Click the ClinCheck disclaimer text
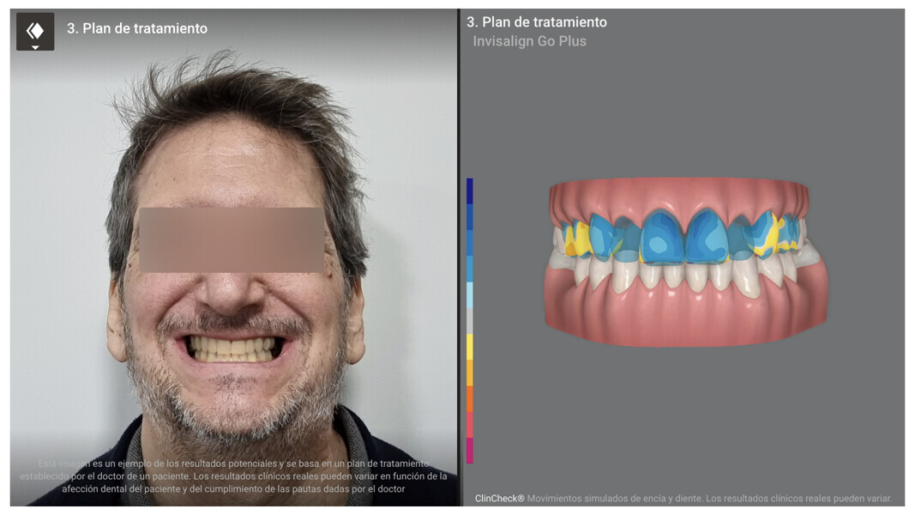915x515 pixels. [x=683, y=498]
